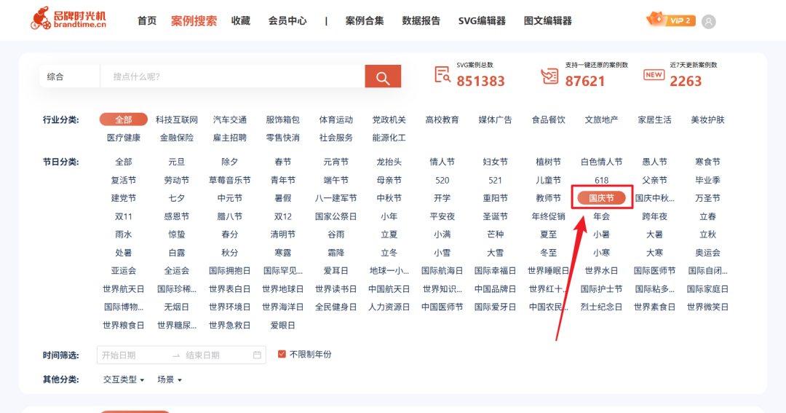786x413 pixels.
Task: Open SVG编辑器 in the top navigation
Action: coord(482,20)
